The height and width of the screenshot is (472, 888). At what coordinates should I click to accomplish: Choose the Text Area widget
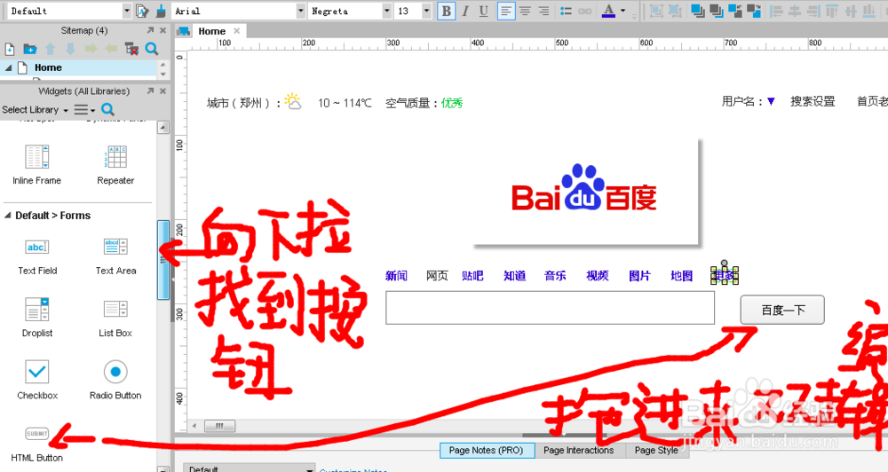click(x=115, y=256)
